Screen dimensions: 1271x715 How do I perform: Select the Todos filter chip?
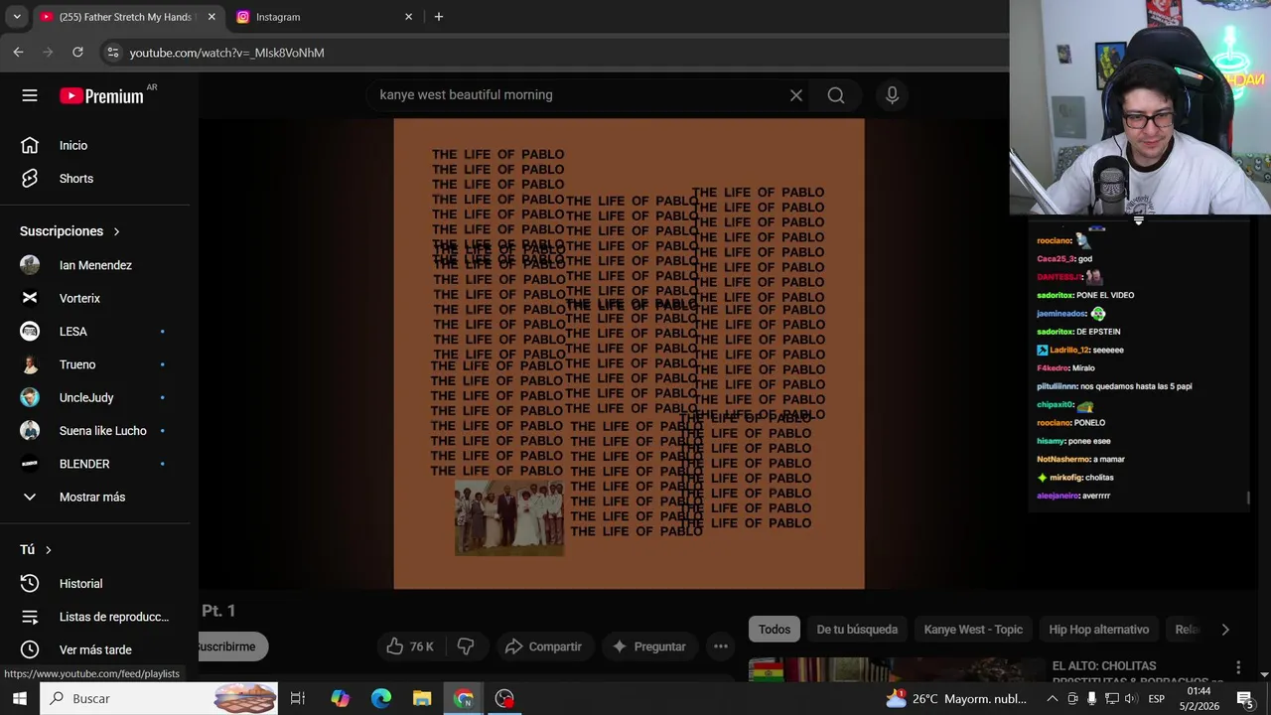[x=775, y=630]
